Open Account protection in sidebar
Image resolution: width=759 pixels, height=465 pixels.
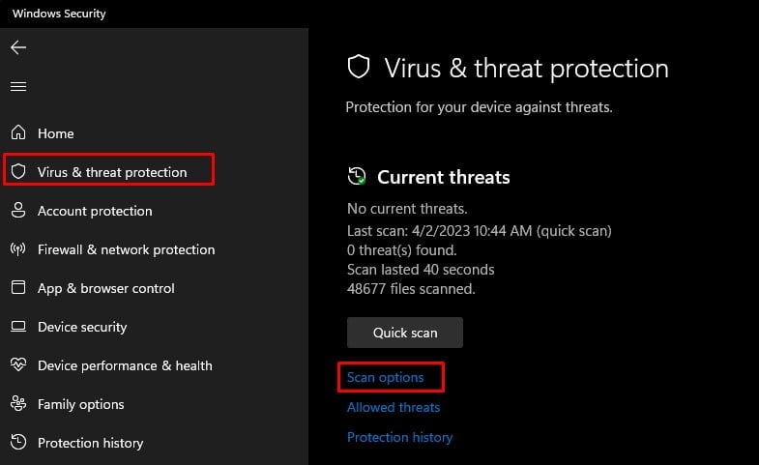coord(95,211)
